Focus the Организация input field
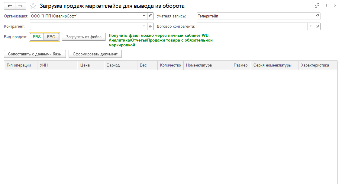Image resolution: width=342 pixels, height=184 pixels. [x=85, y=16]
